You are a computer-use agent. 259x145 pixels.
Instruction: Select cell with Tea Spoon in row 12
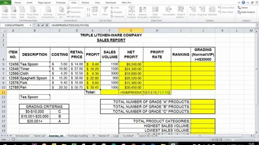(x=34, y=97)
